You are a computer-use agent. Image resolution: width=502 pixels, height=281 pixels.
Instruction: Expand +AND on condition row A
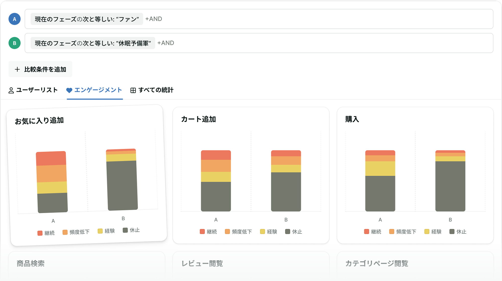[x=153, y=19]
